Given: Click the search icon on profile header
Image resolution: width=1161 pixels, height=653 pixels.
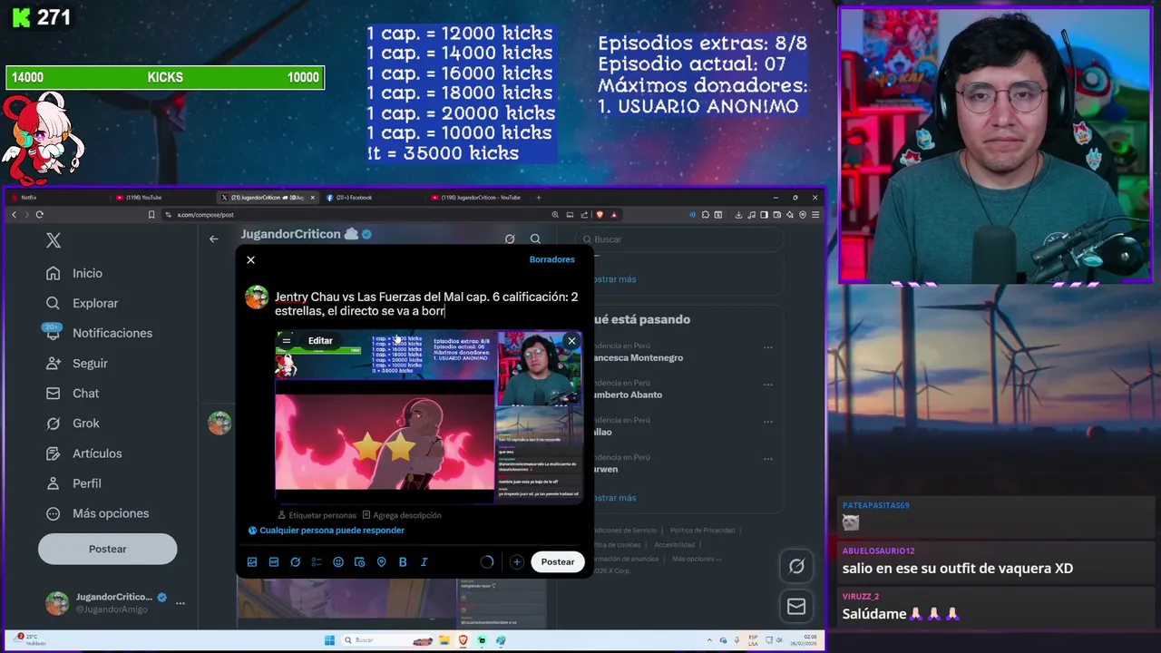Looking at the screenshot, I should coord(535,239).
